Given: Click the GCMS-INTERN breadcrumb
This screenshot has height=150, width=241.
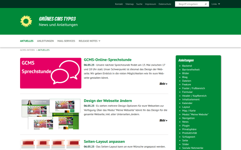Looking at the screenshot, I should (x=27, y=50).
